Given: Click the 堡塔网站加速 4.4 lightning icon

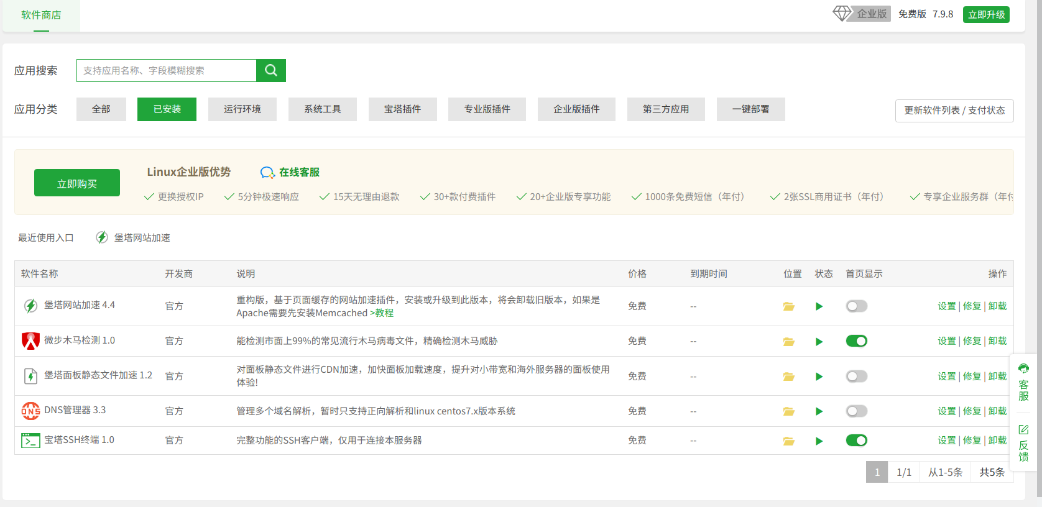Looking at the screenshot, I should click(x=30, y=306).
